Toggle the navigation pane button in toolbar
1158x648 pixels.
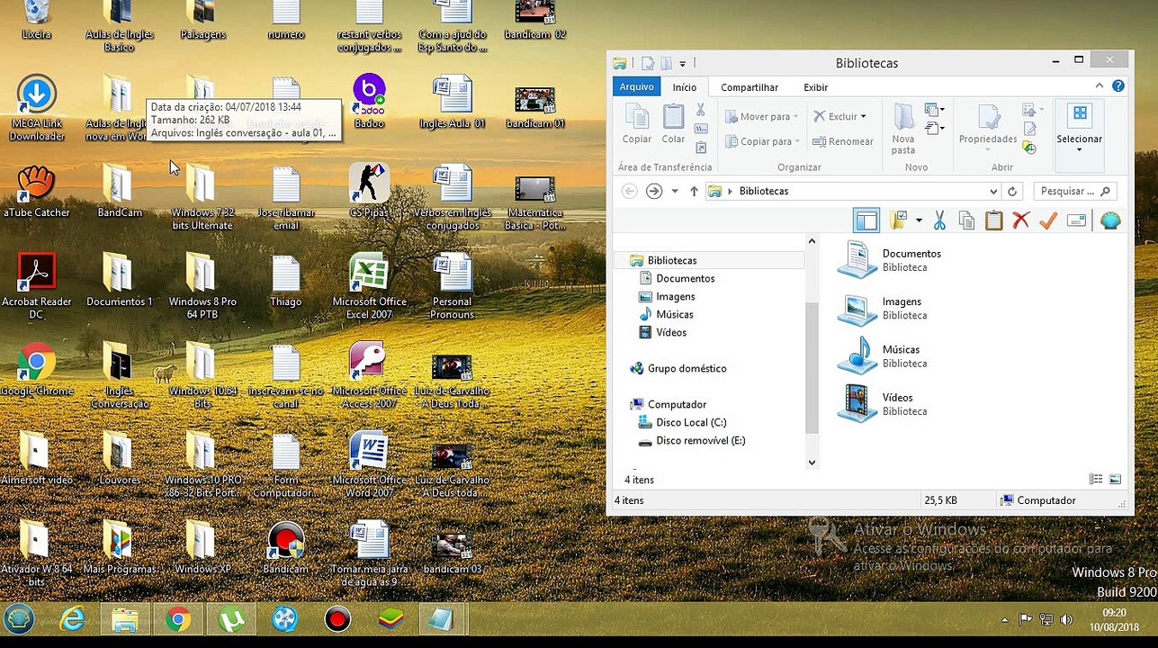tap(866, 220)
